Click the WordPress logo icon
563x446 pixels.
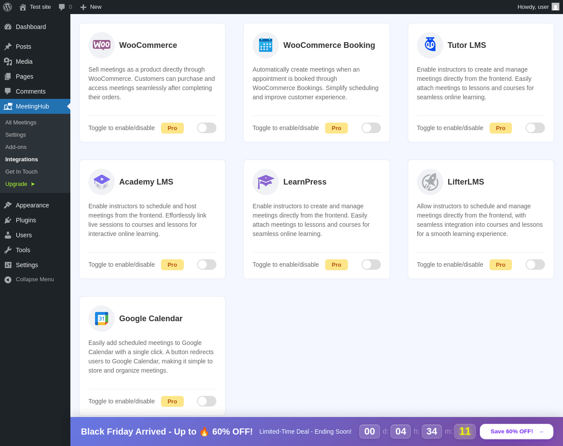7,7
